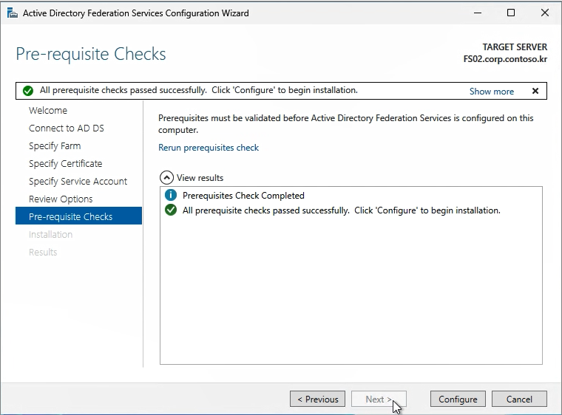The height and width of the screenshot is (415, 562).
Task: Click the disabled Results step
Action: click(x=43, y=252)
